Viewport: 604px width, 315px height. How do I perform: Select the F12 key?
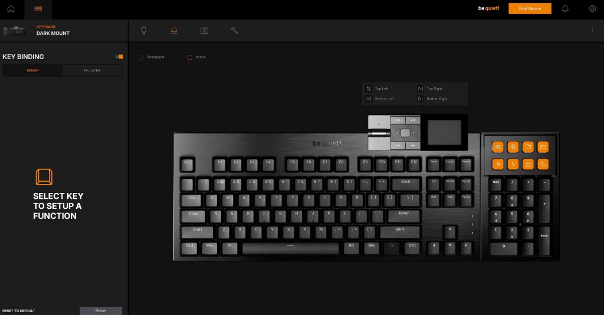click(x=414, y=165)
